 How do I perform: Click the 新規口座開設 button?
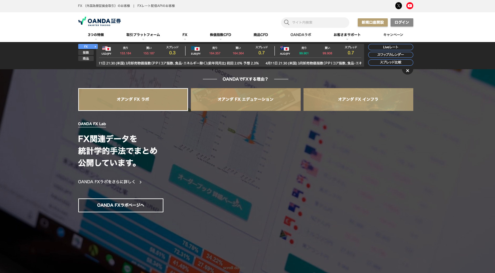coord(373,22)
